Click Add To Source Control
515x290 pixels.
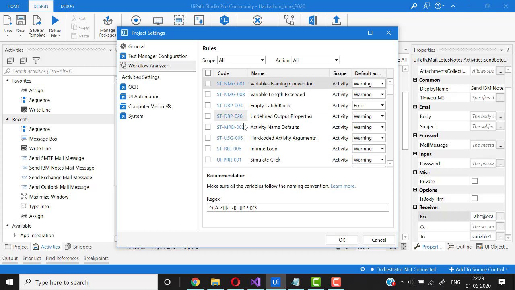(x=478, y=269)
